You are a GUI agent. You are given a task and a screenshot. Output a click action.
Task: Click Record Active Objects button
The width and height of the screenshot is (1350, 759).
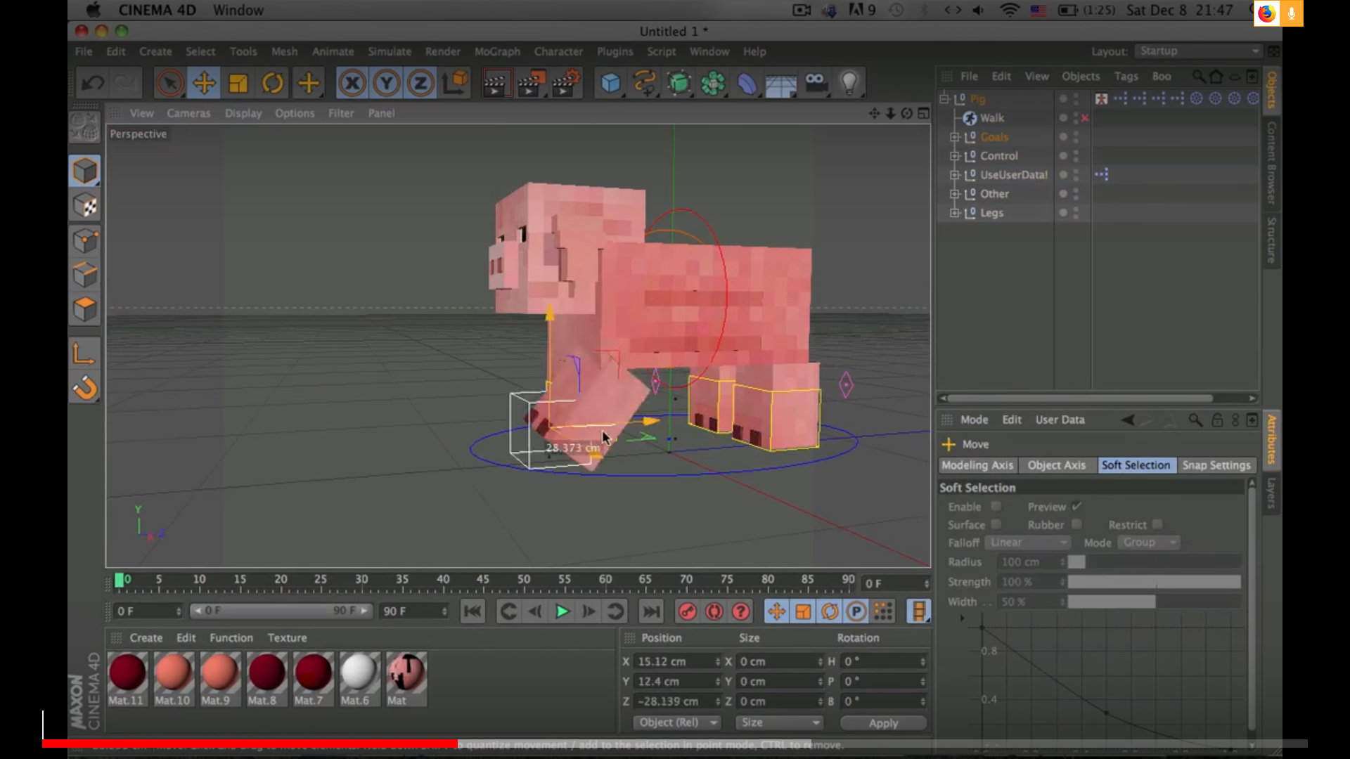pyautogui.click(x=687, y=612)
